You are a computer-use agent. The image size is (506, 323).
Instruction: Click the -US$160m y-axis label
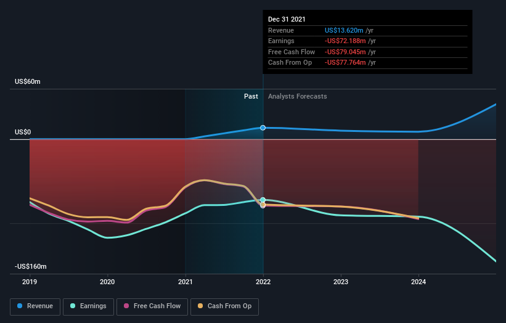[31, 266]
